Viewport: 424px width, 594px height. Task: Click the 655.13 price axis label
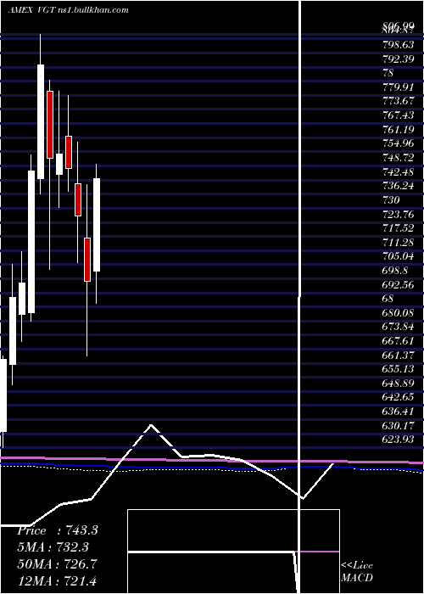pyautogui.click(x=399, y=369)
